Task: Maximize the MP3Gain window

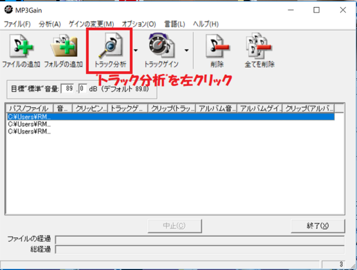Action: pos(317,10)
